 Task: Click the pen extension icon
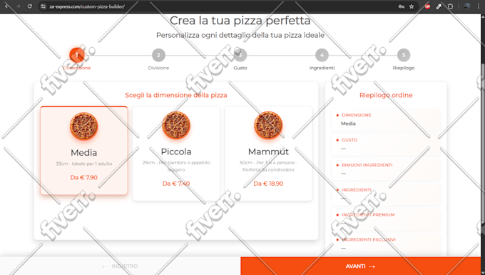pos(439,6)
